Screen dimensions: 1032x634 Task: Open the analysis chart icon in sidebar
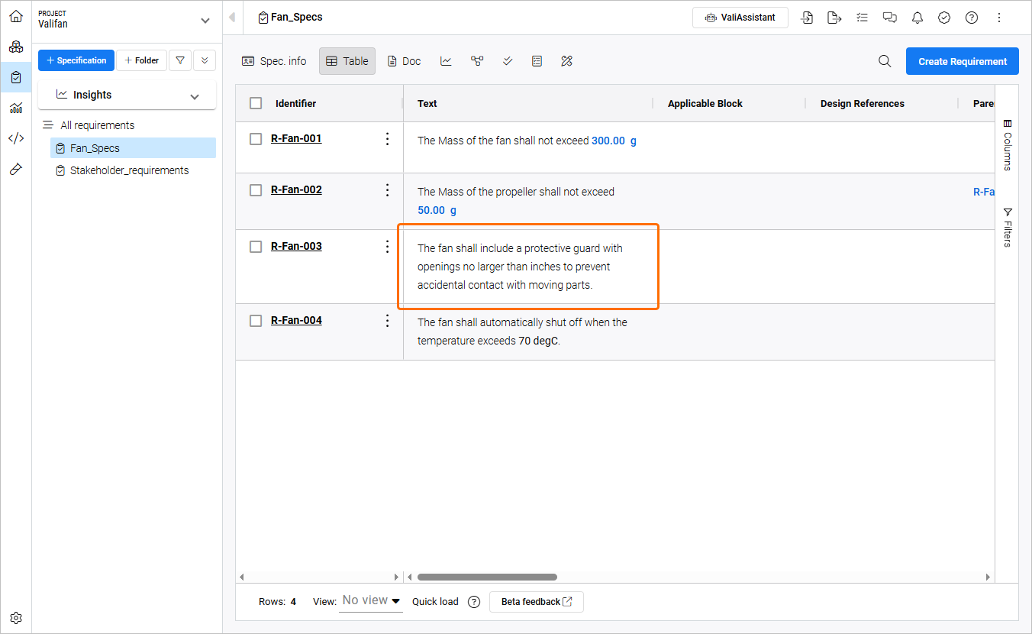coord(16,108)
